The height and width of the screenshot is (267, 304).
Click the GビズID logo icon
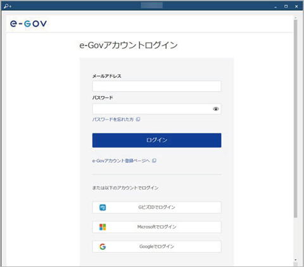coord(103,208)
